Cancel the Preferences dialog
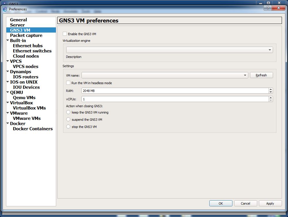The image size is (288, 217). [x=245, y=203]
